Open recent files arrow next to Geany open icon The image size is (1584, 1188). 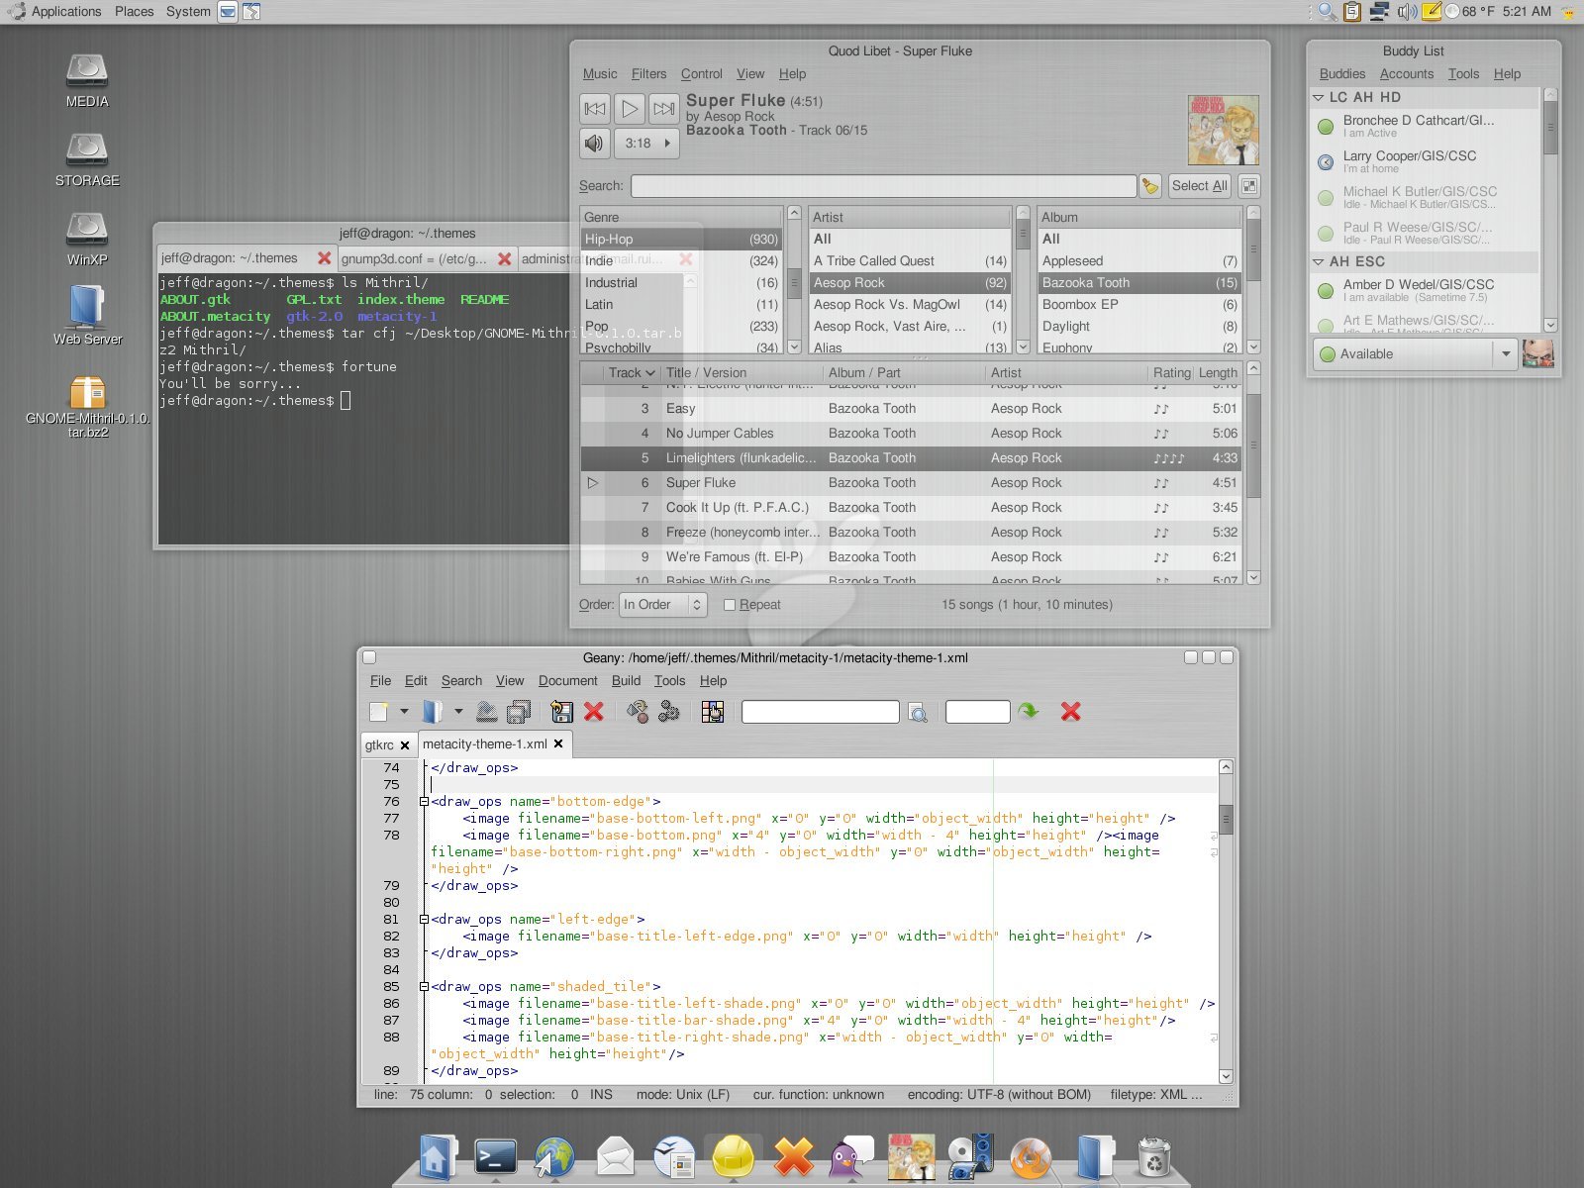458,711
